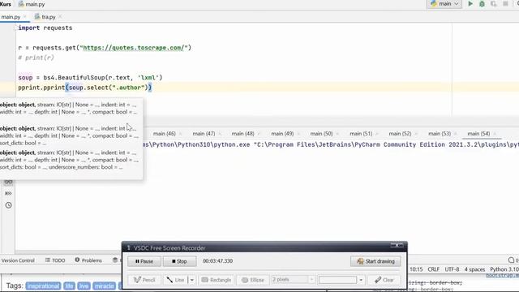Click the 'import requests' line in the editor
519x292 pixels.
click(x=45, y=28)
